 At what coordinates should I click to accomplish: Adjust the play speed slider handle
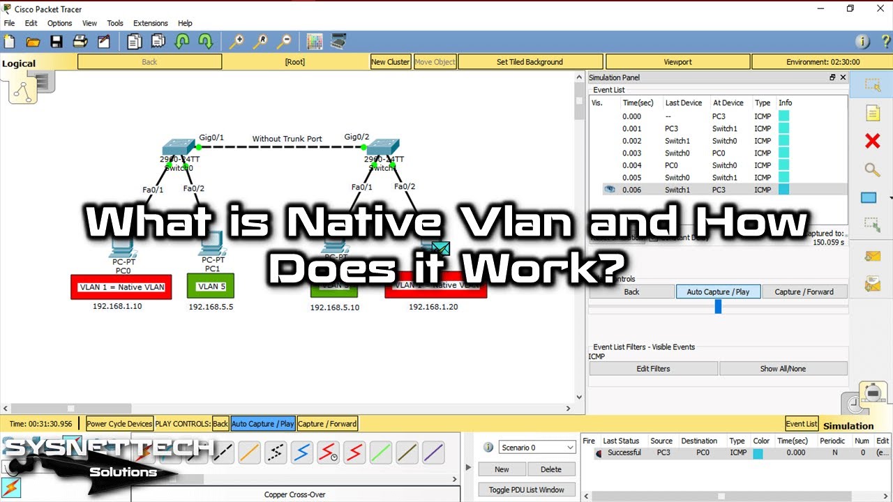718,306
